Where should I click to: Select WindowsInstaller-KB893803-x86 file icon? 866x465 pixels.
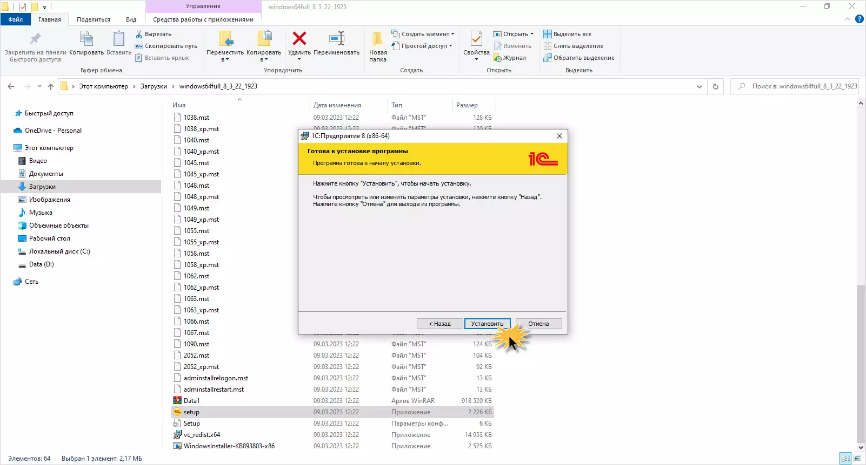(x=177, y=446)
